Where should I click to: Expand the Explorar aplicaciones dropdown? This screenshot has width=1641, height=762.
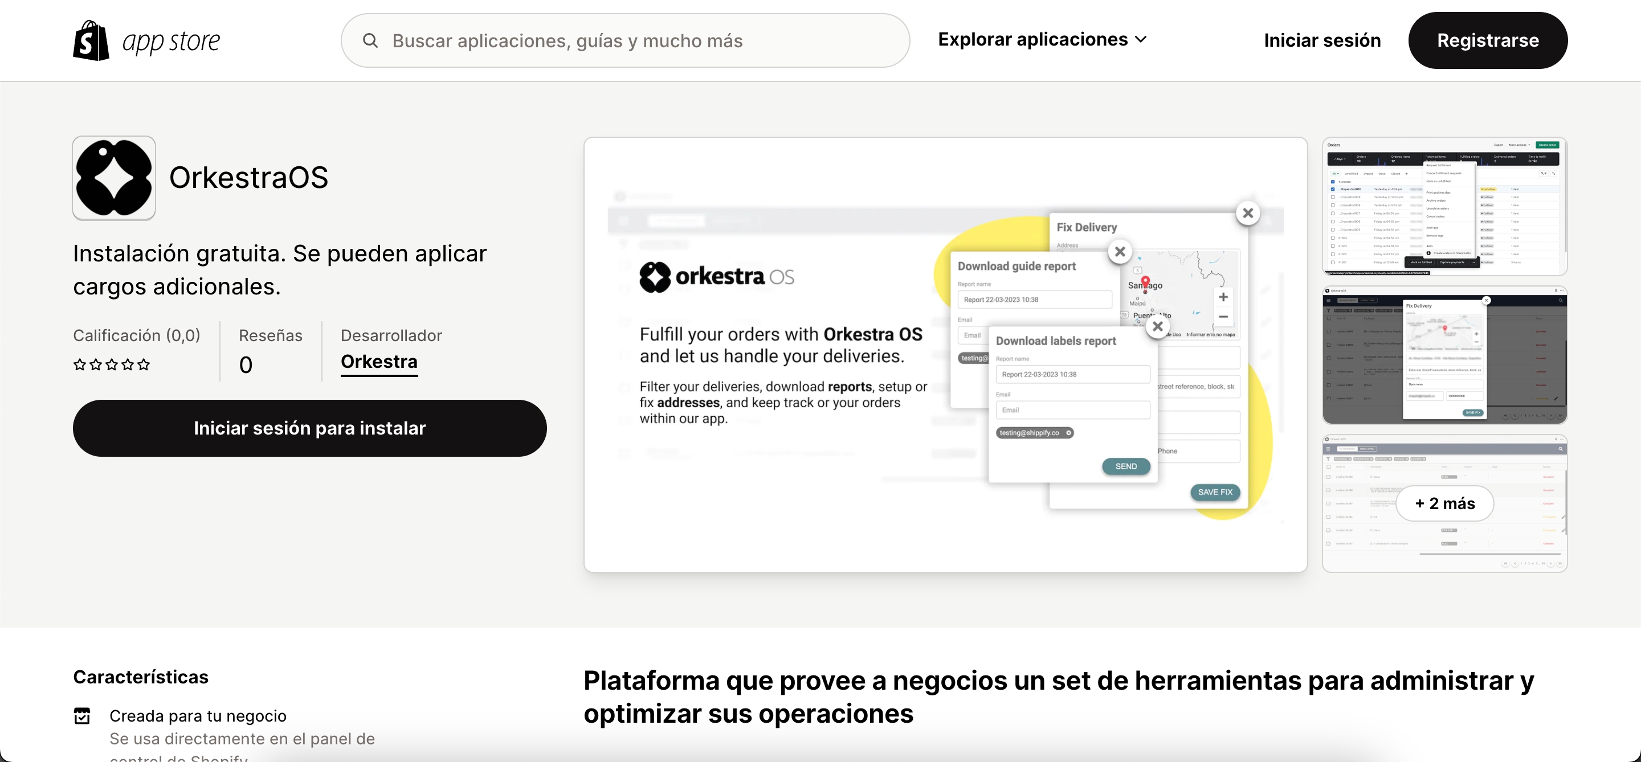1032,39
